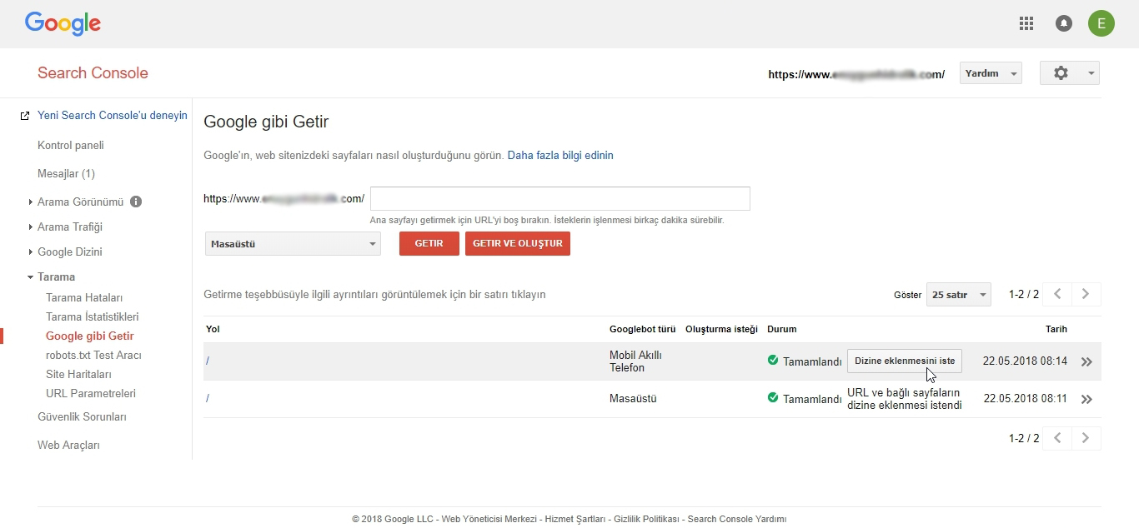The width and height of the screenshot is (1139, 528).
Task: Expand the Google Dizini sidebar section
Action: pos(69,252)
